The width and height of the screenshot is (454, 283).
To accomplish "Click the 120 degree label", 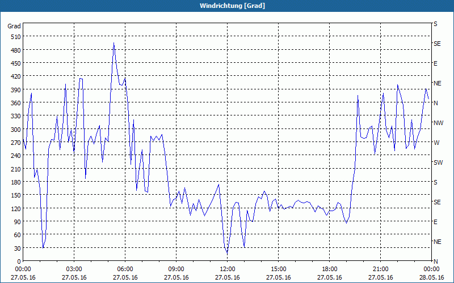I will (x=16, y=208).
